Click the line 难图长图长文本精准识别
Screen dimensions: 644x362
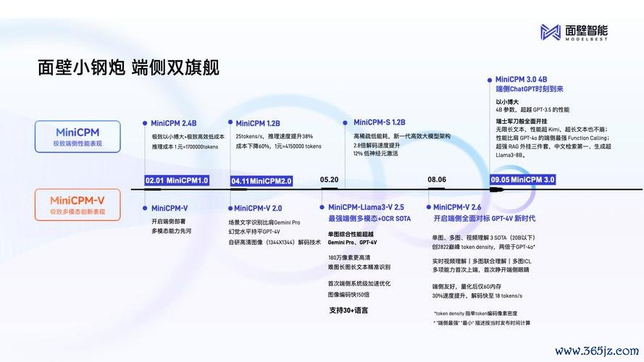click(359, 267)
